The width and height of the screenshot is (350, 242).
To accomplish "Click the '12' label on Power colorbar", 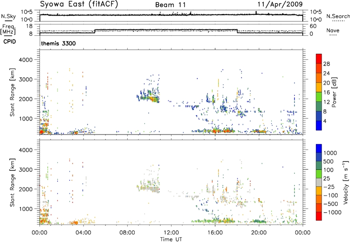I will tap(326, 102).
